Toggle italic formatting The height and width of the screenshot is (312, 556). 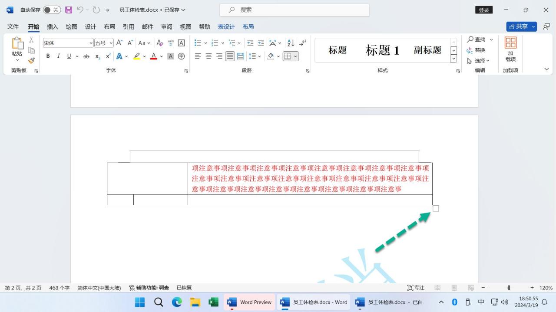tap(58, 56)
